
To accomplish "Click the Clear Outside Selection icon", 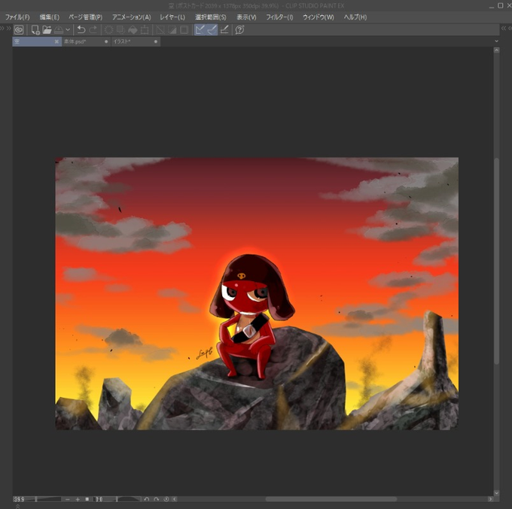I will [x=120, y=30].
